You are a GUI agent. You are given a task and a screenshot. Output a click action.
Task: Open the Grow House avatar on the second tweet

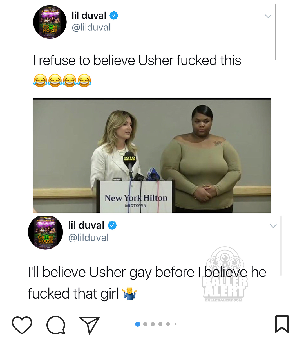tap(45, 232)
